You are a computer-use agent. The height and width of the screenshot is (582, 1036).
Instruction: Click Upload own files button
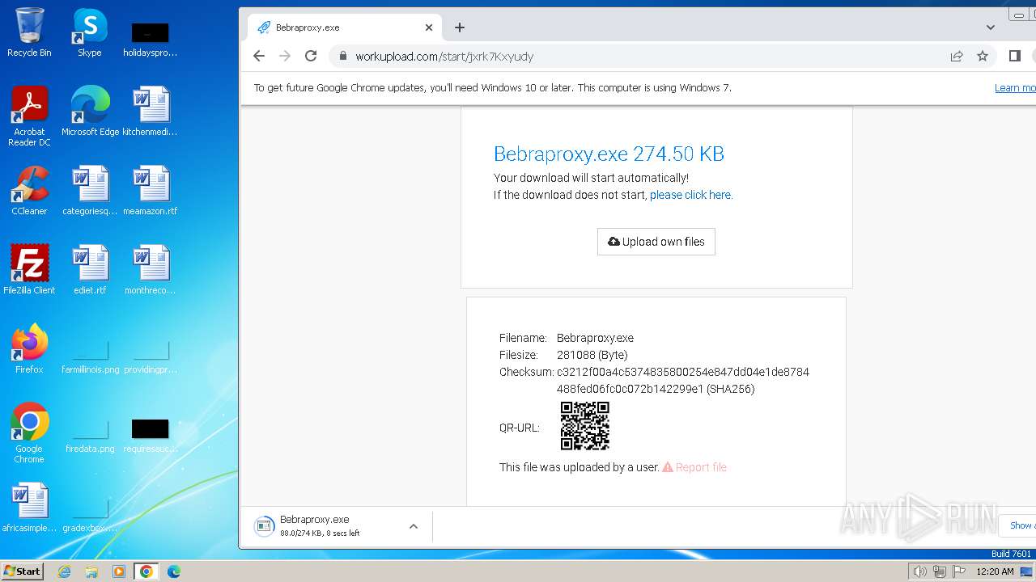(x=656, y=242)
